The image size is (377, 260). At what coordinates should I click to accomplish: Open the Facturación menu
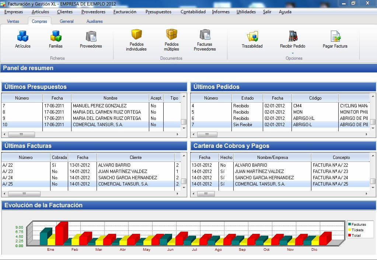tap(125, 12)
